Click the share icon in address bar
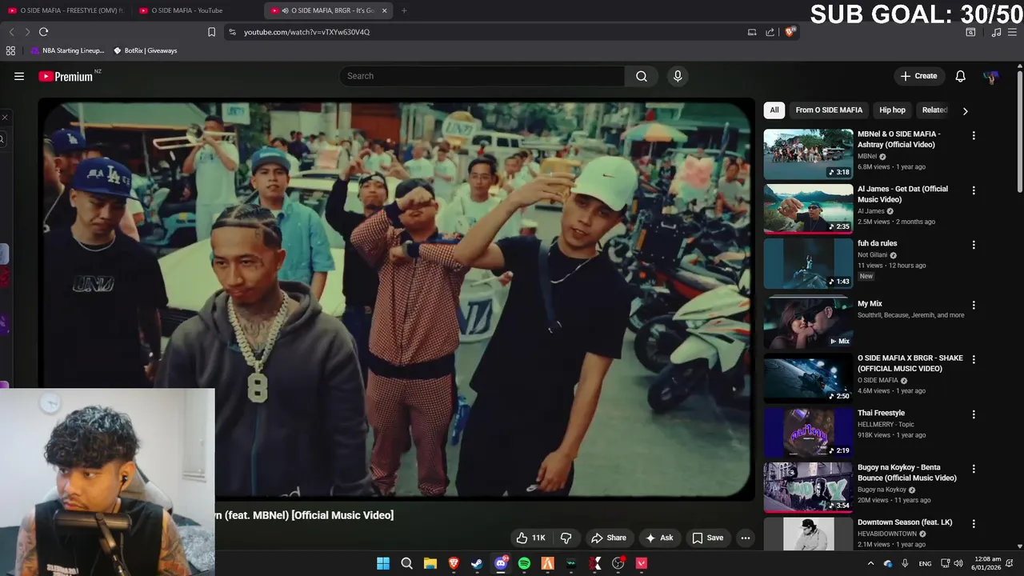1024x576 pixels. click(x=770, y=32)
